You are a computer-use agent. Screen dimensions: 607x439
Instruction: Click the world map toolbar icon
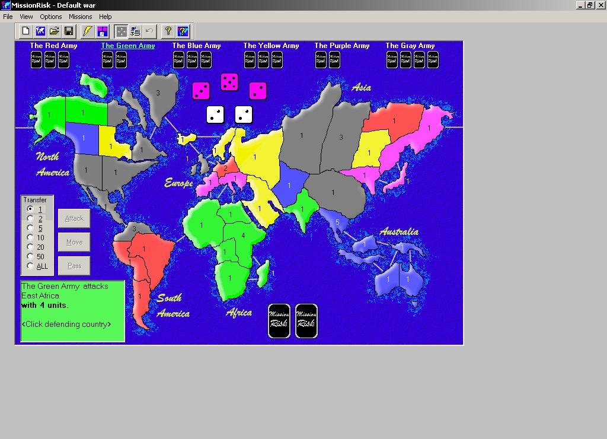40,31
